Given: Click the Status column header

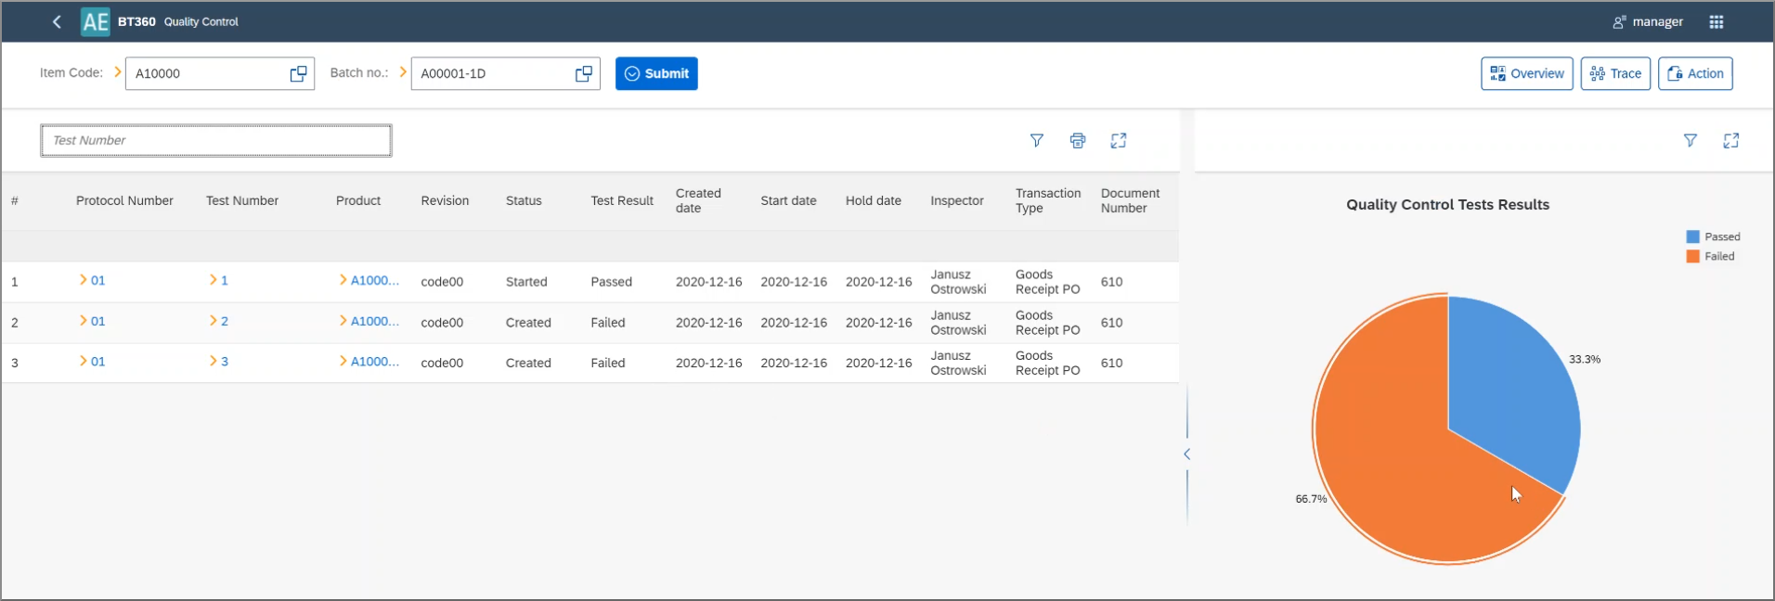Looking at the screenshot, I should click(524, 200).
